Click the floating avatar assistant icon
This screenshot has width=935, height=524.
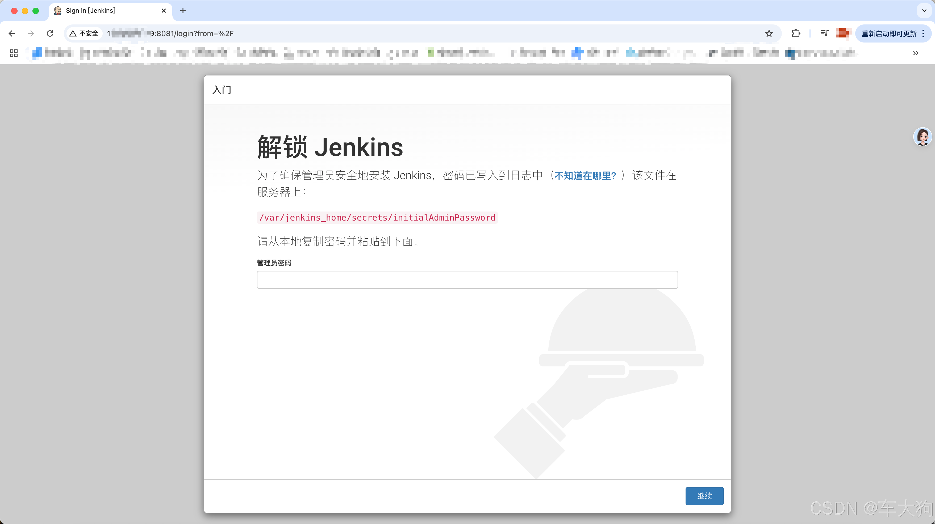coord(922,137)
